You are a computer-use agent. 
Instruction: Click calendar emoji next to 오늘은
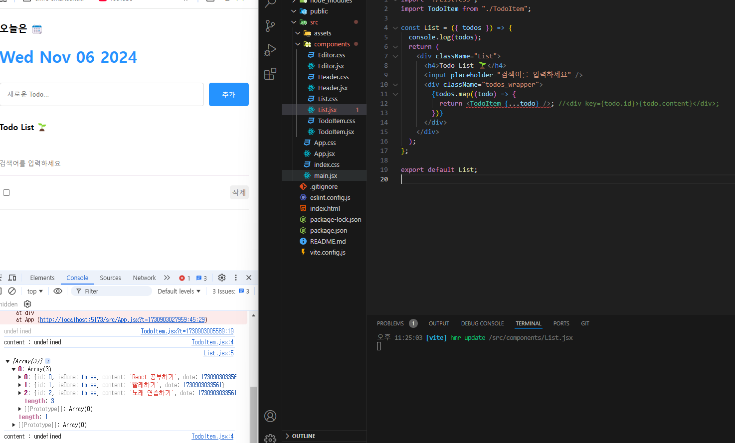(37, 29)
